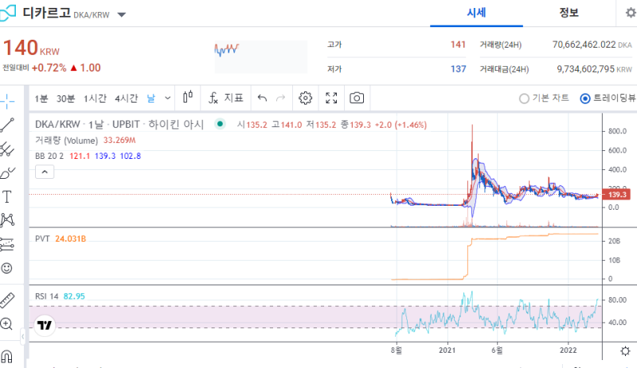
Task: Click the 2022 time axis label
Action: tap(568, 351)
